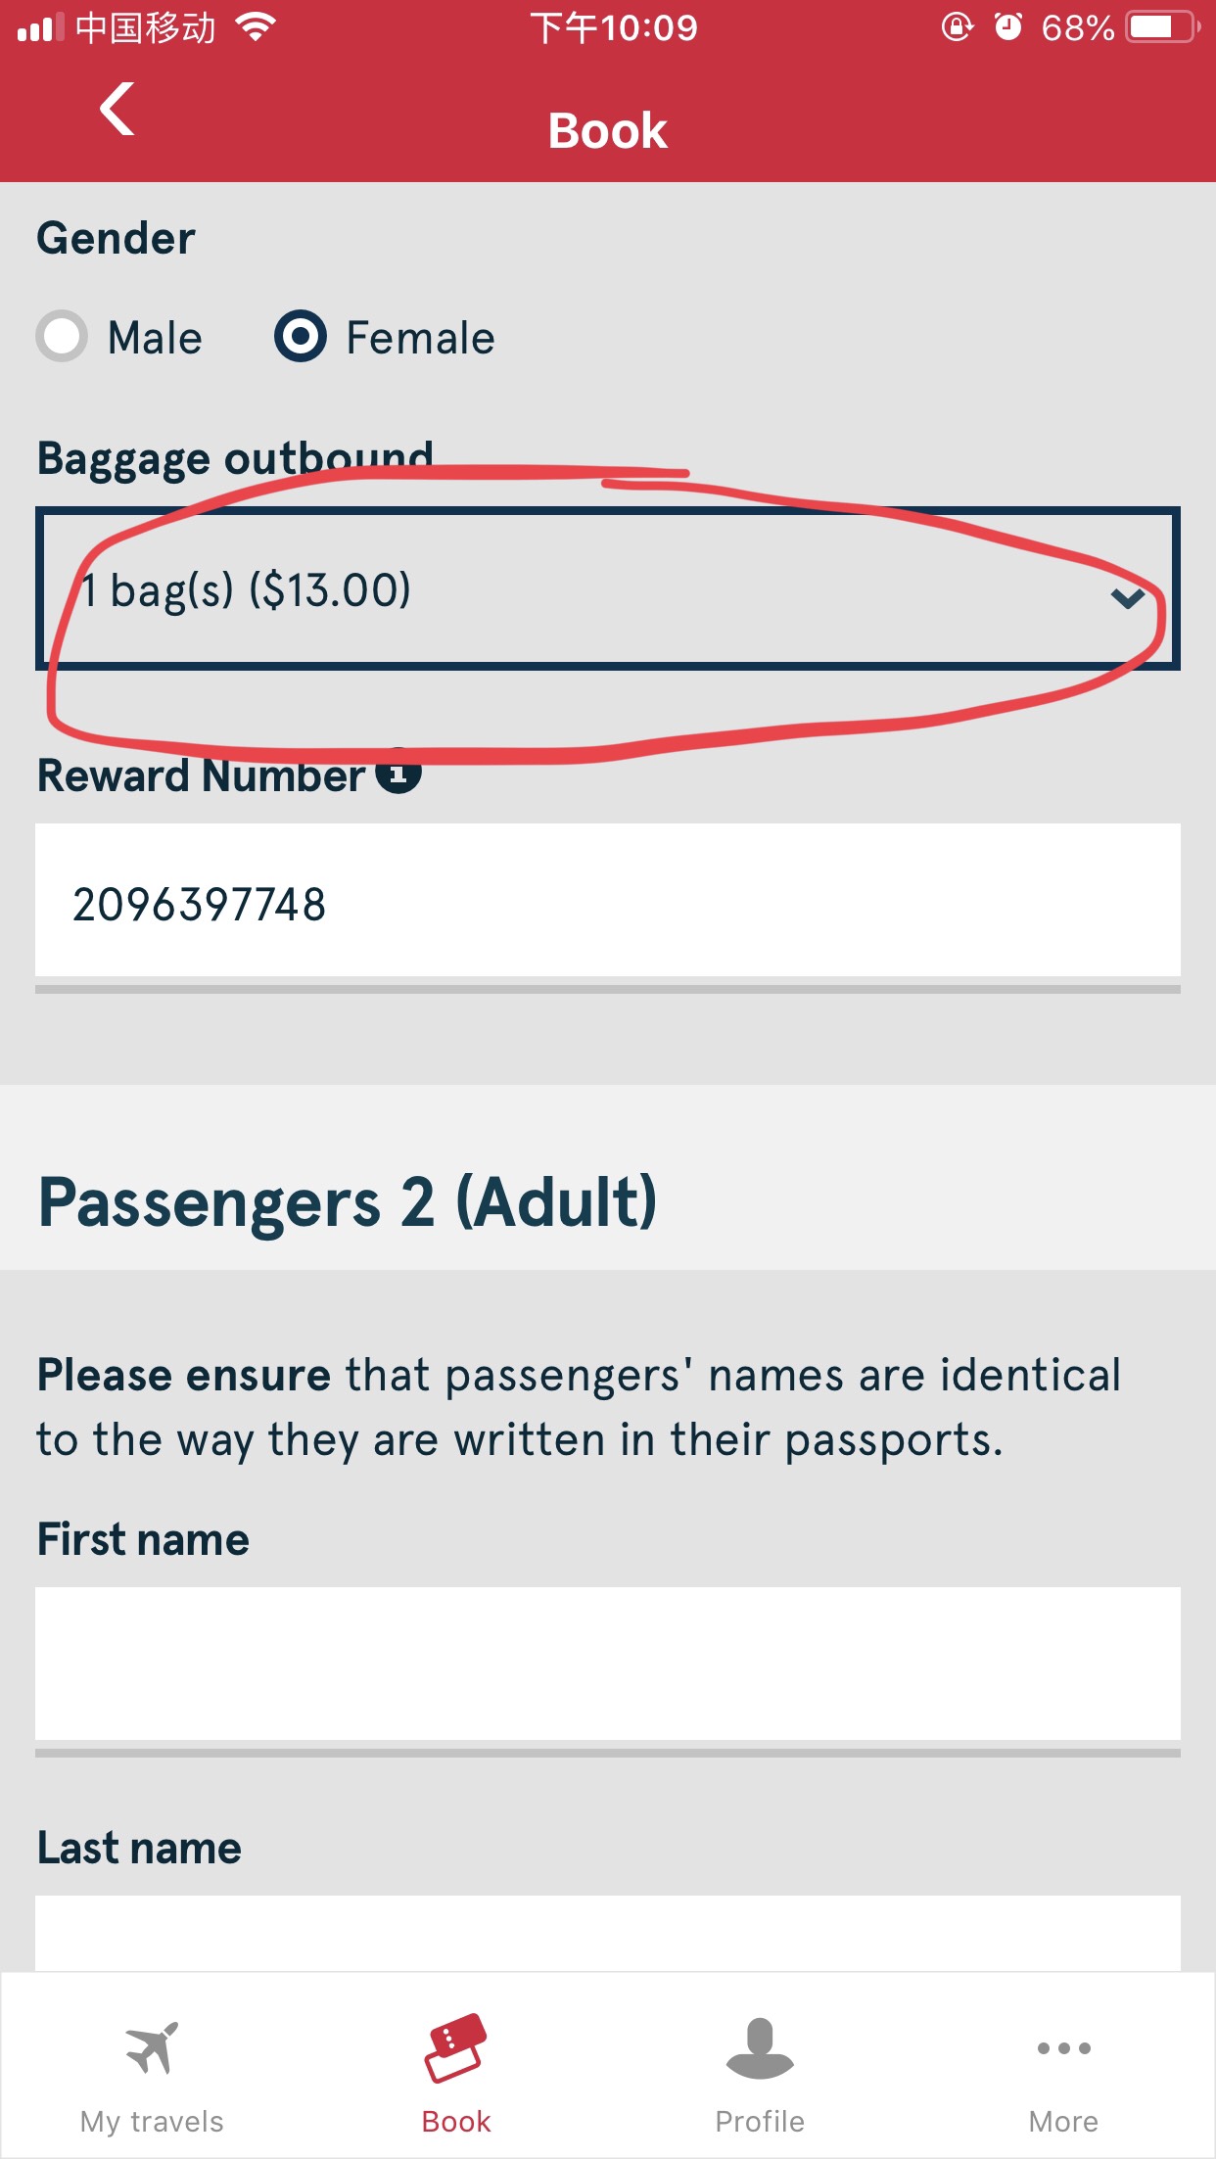Select the Female radio button
Viewport: 1216px width, 2159px height.
pyautogui.click(x=300, y=337)
